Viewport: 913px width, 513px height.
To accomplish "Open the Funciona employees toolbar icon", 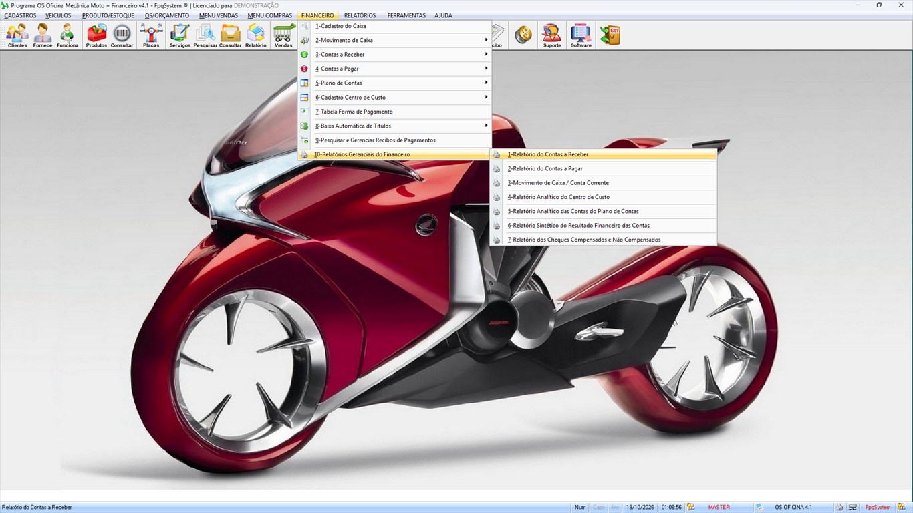I will pos(68,35).
